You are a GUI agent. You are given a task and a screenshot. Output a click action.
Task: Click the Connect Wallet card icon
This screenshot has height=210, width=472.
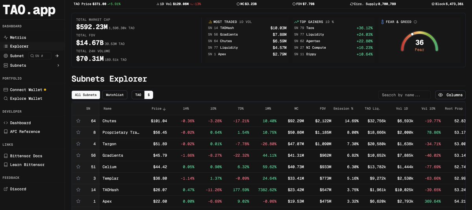(6, 89)
